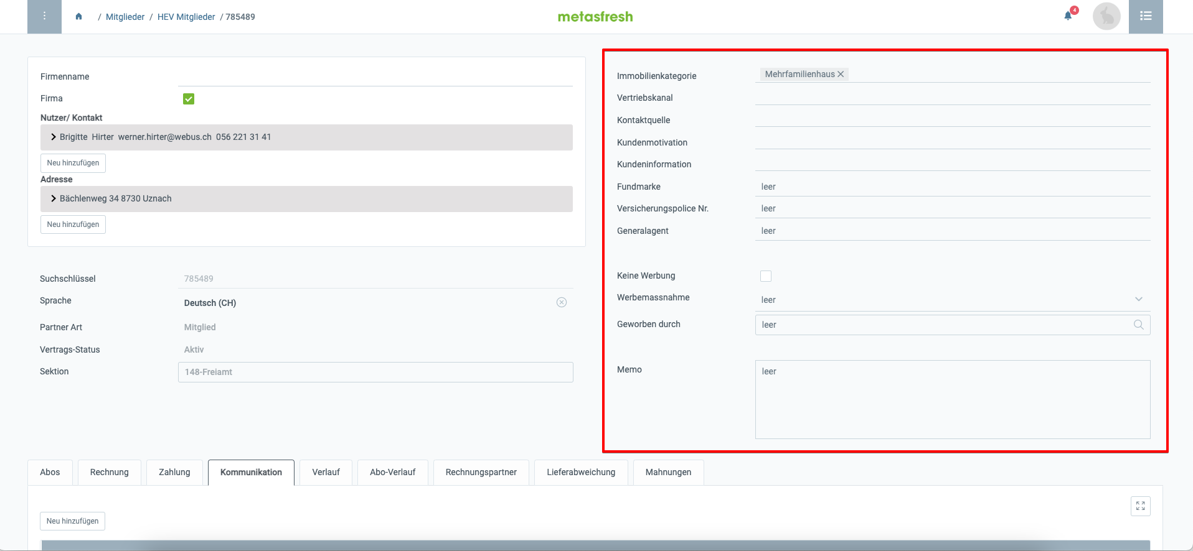The width and height of the screenshot is (1193, 551).
Task: Click the Sektion field 148-Freiamt
Action: 375,372
